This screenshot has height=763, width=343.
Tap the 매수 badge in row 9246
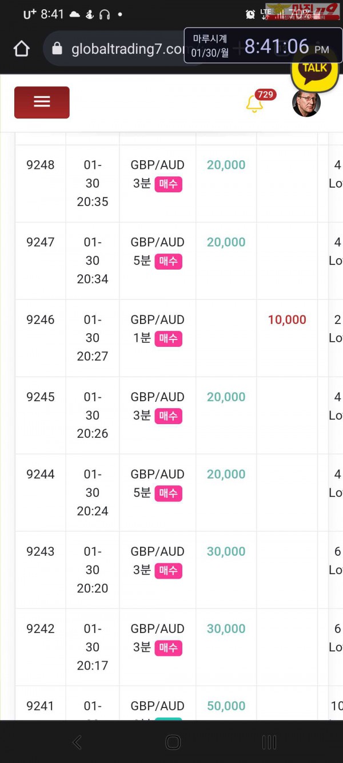tap(168, 338)
